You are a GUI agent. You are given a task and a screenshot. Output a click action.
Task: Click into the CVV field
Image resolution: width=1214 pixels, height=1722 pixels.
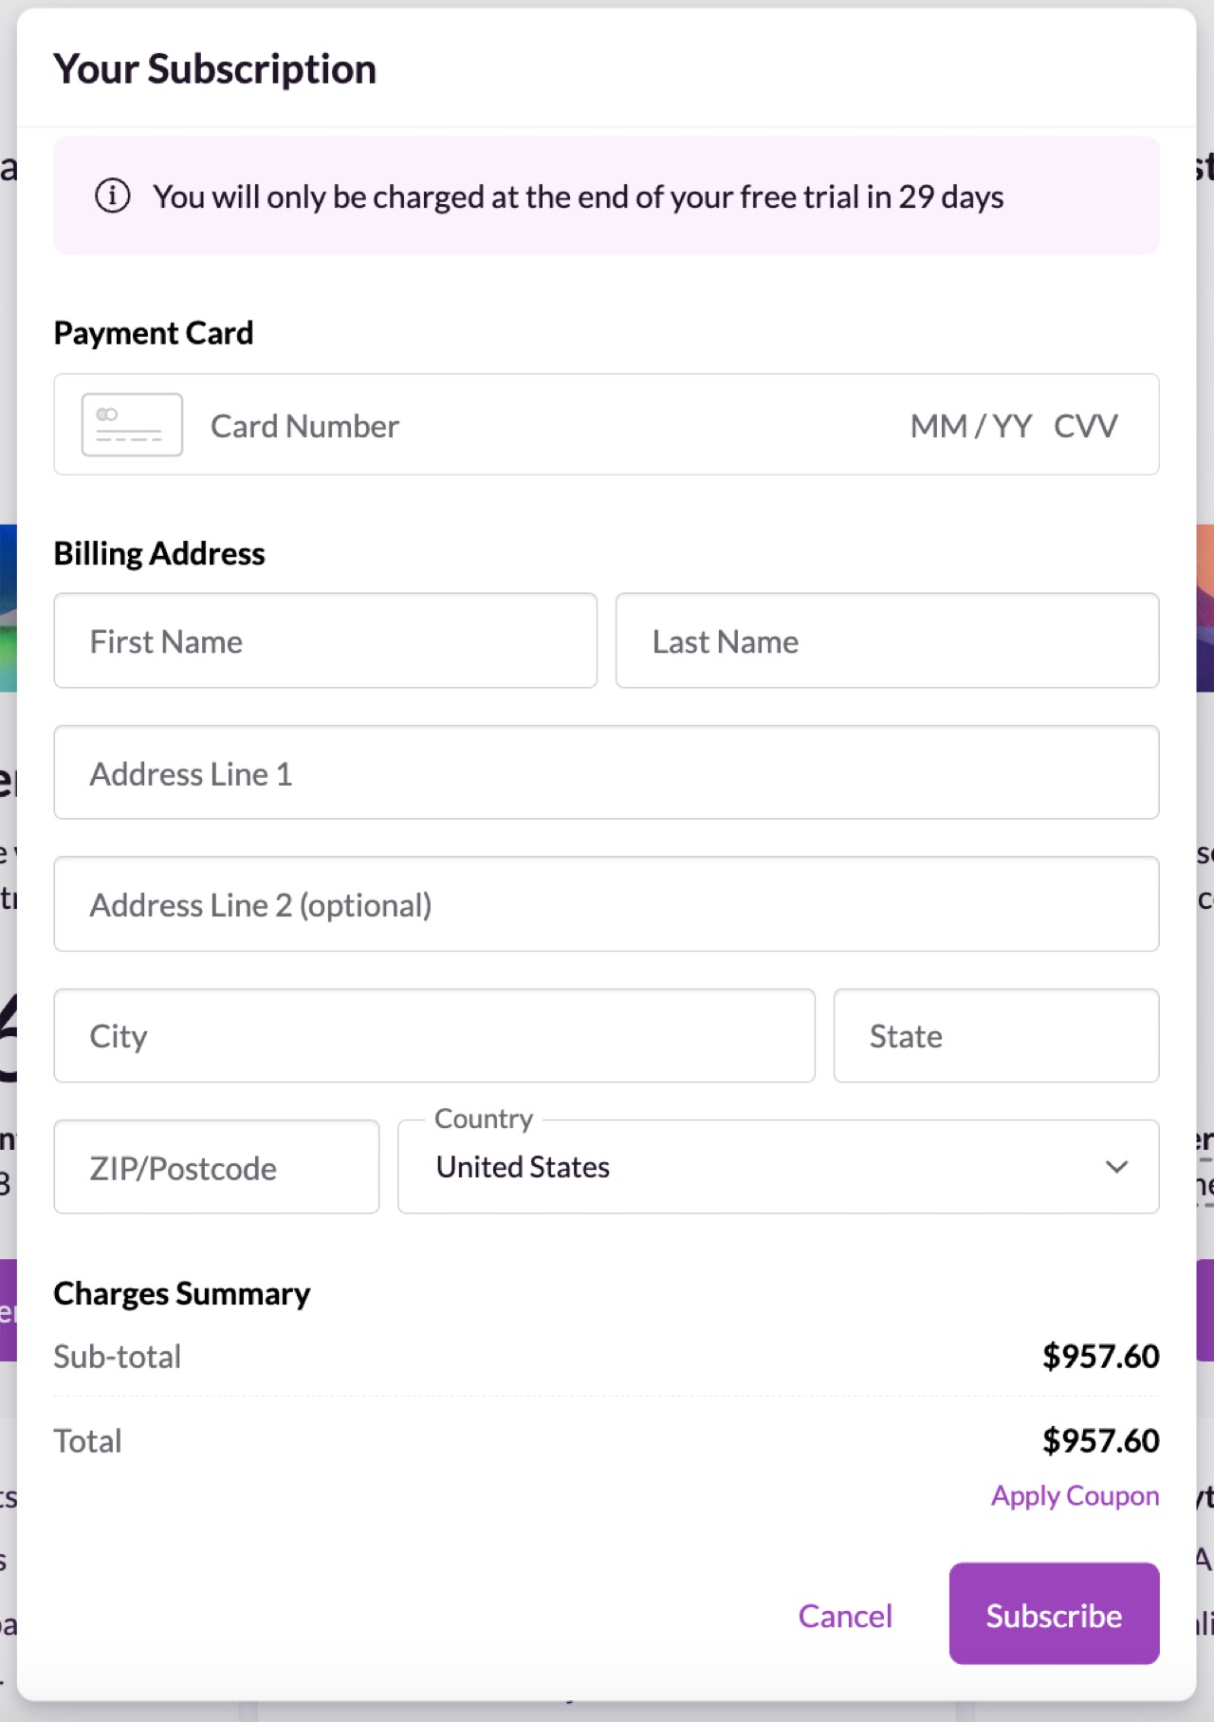1086,426
